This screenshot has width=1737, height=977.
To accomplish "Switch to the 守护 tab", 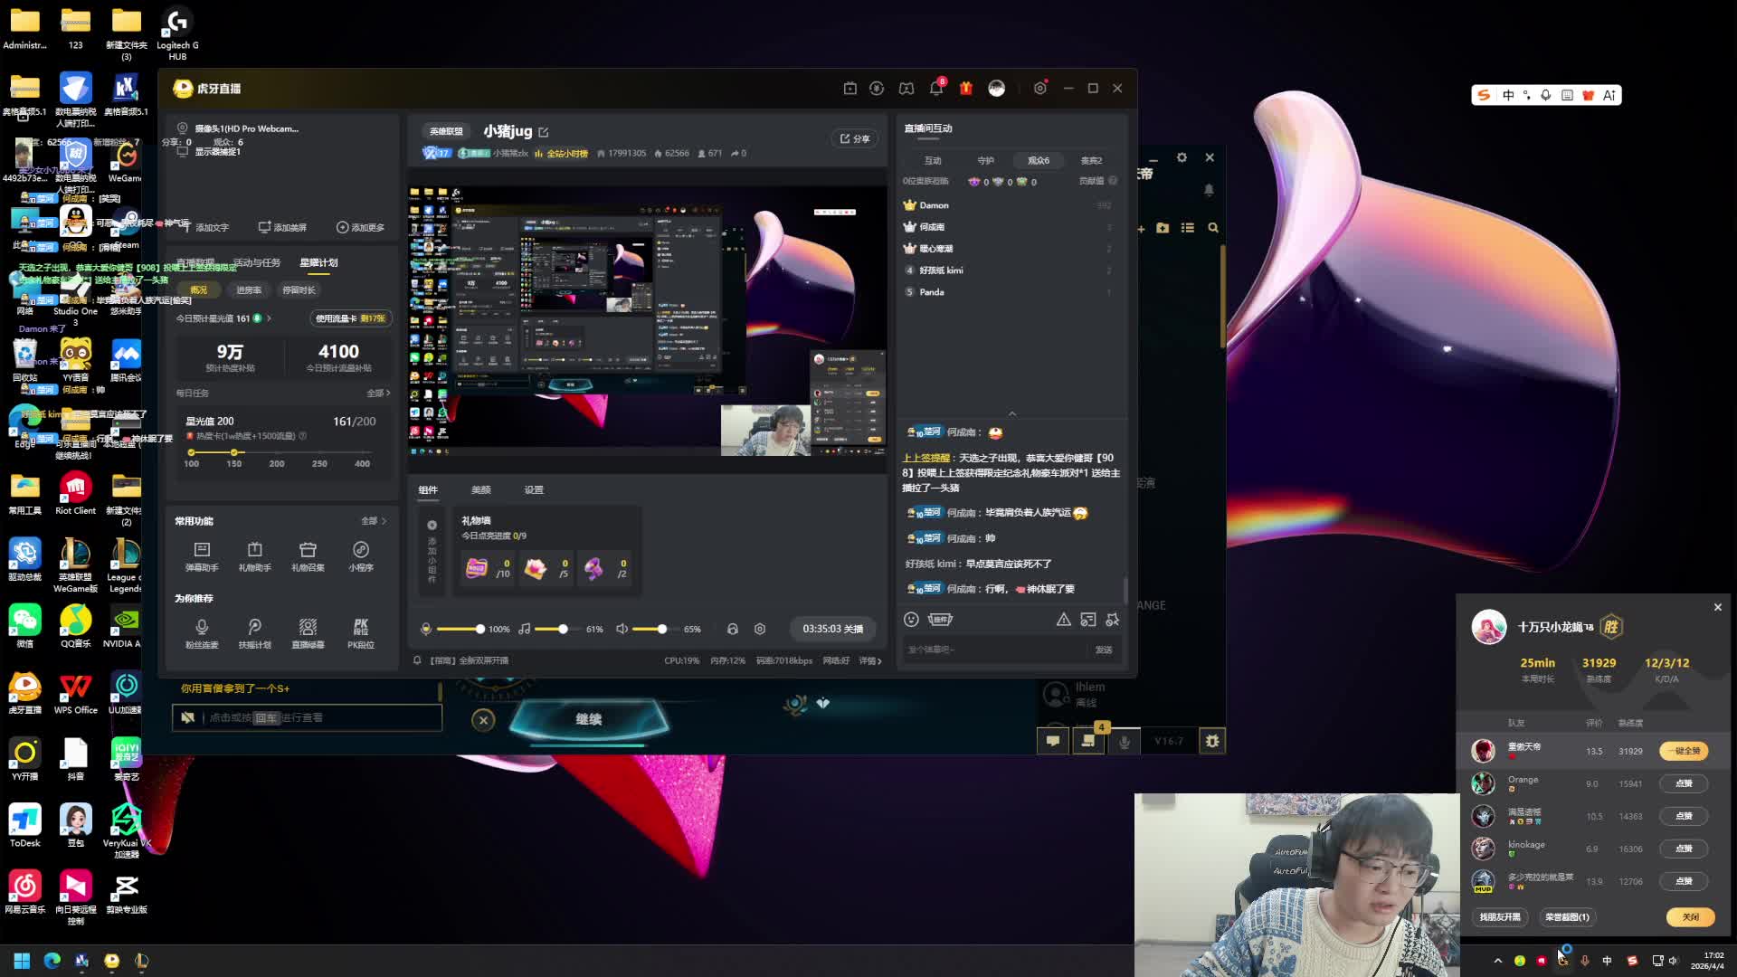I will (985, 160).
